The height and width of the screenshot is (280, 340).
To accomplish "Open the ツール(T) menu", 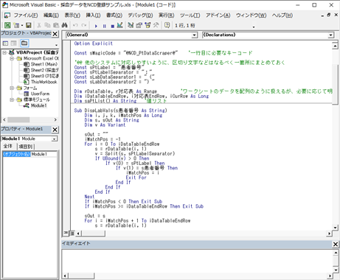I will click(190, 15).
